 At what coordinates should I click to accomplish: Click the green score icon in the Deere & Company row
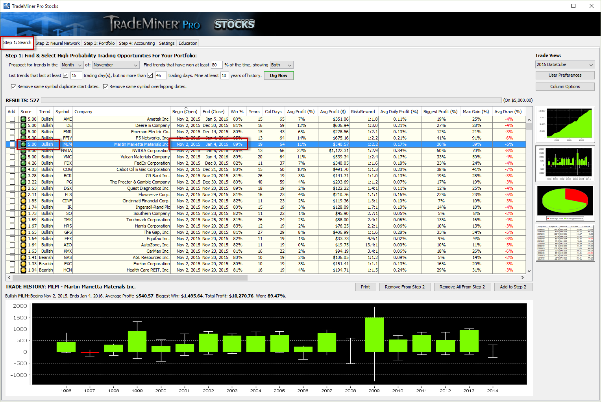[23, 125]
